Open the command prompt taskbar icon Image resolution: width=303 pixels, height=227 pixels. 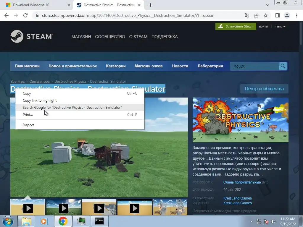click(x=99, y=221)
